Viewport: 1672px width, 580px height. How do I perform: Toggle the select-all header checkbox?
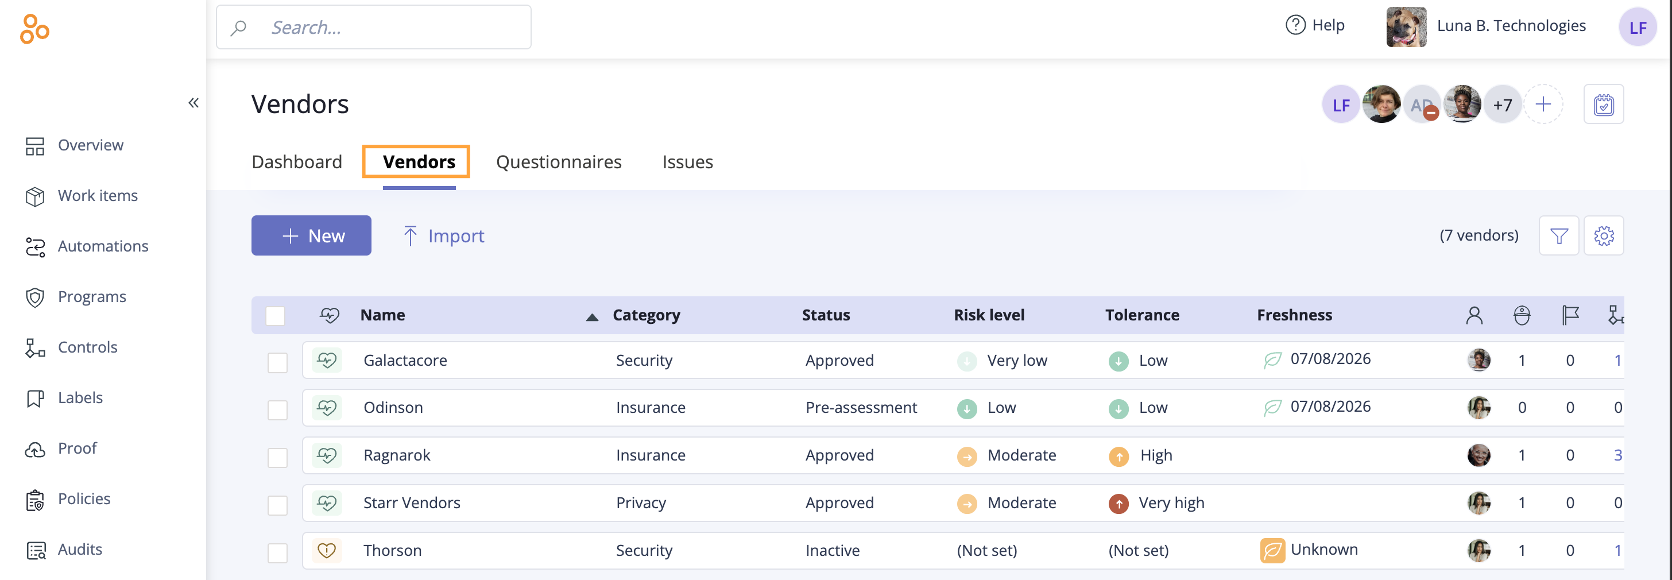(275, 316)
